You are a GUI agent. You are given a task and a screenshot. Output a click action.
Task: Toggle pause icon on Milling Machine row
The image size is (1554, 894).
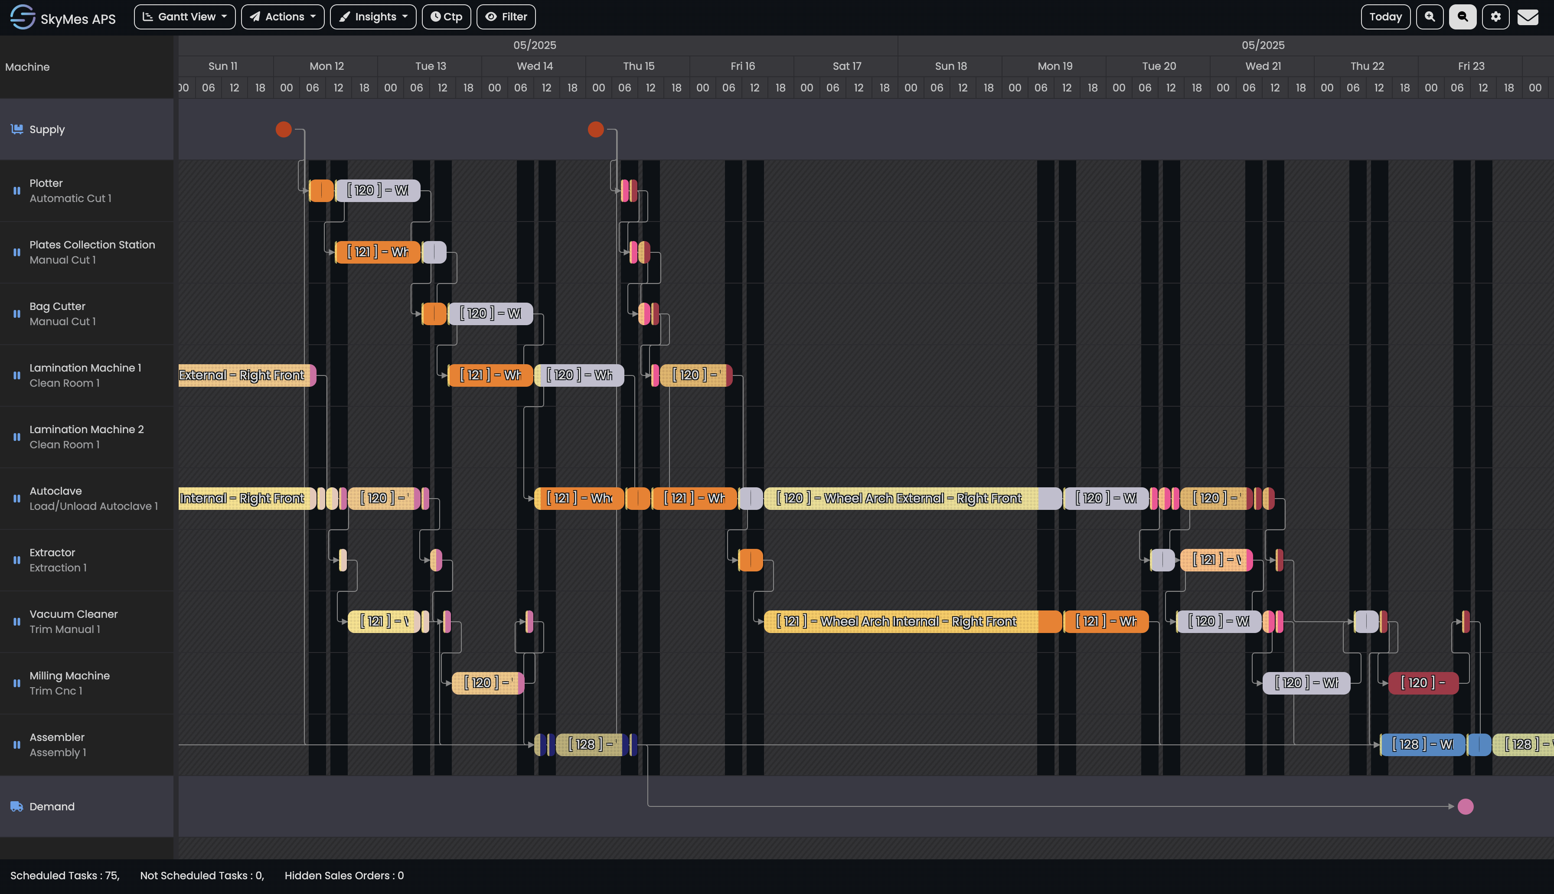16,683
